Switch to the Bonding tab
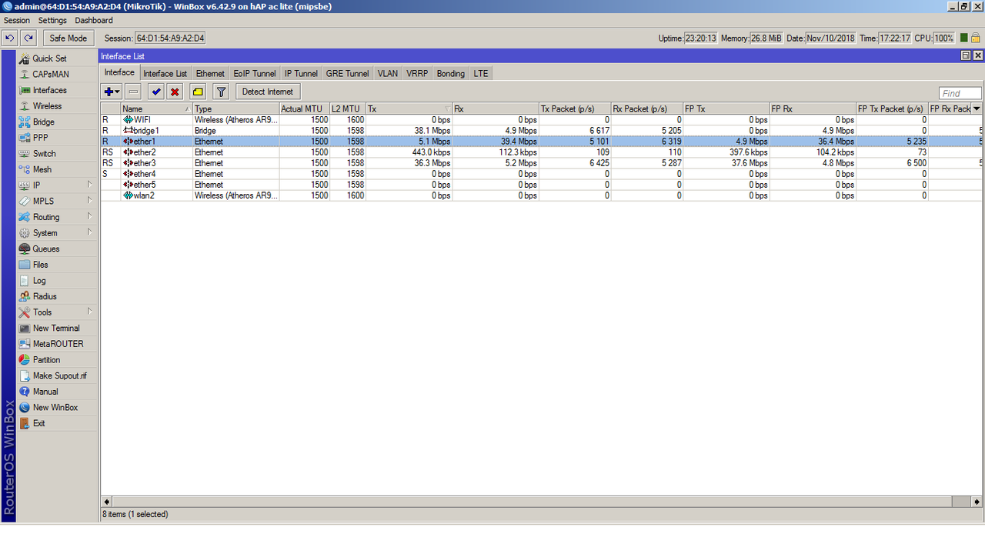Viewport: 985px width, 554px height. [451, 73]
